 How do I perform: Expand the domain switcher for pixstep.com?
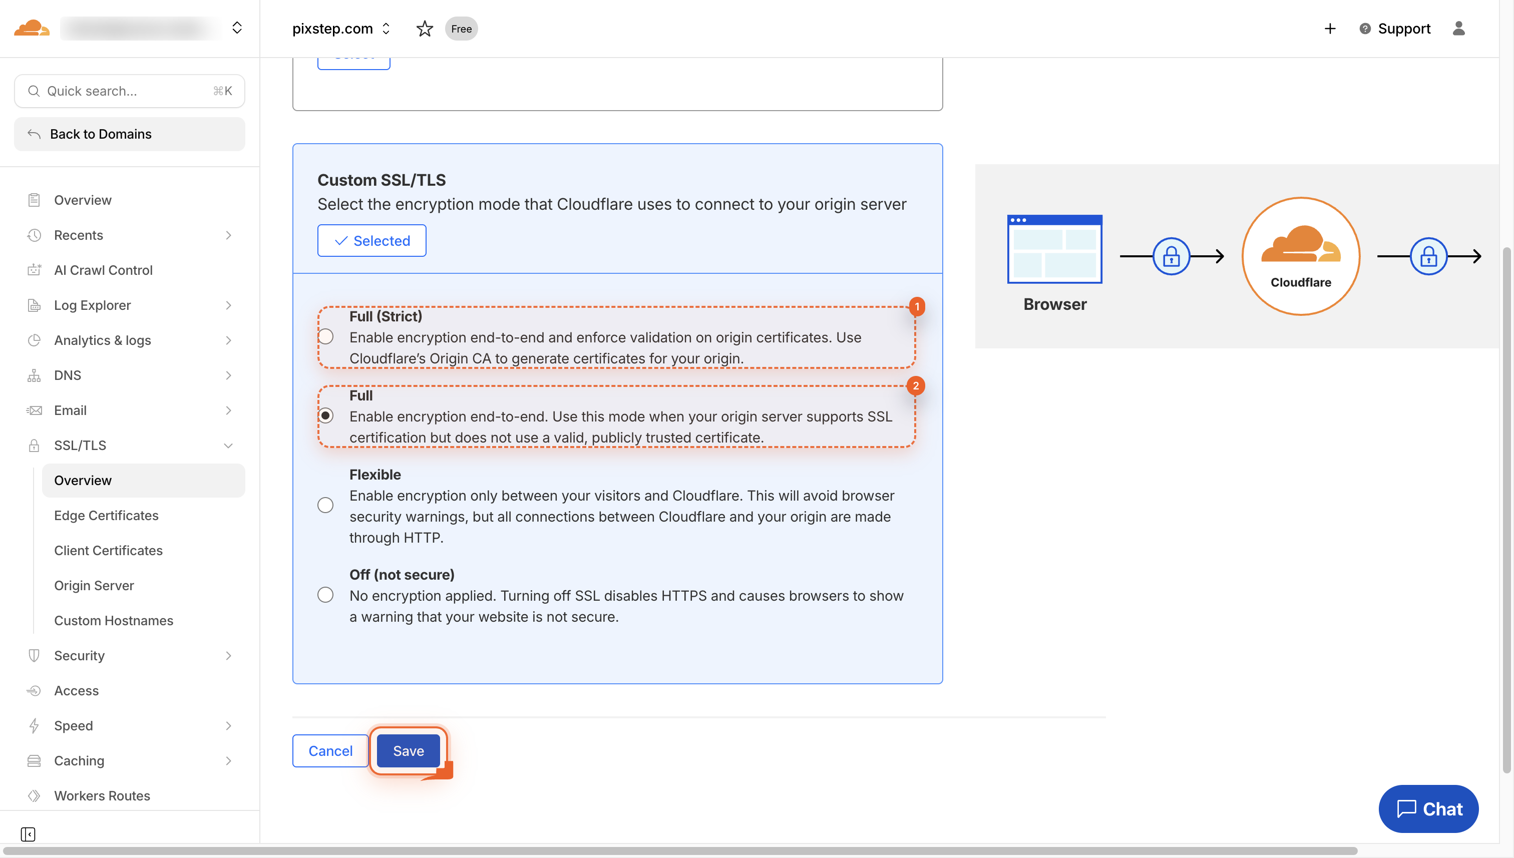387,29
